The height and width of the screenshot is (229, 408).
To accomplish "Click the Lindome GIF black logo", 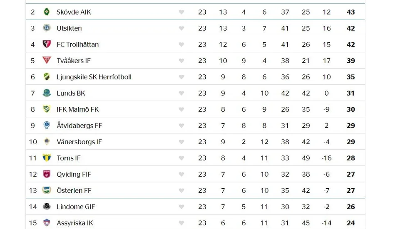I will coord(47,207).
